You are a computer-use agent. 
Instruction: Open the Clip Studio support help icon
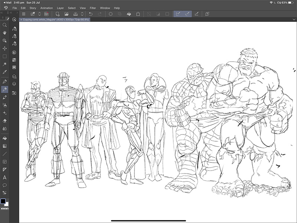207,14
